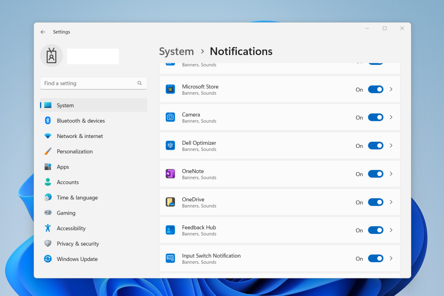Open Windows Update settings
This screenshot has height=296, width=444.
[77, 259]
